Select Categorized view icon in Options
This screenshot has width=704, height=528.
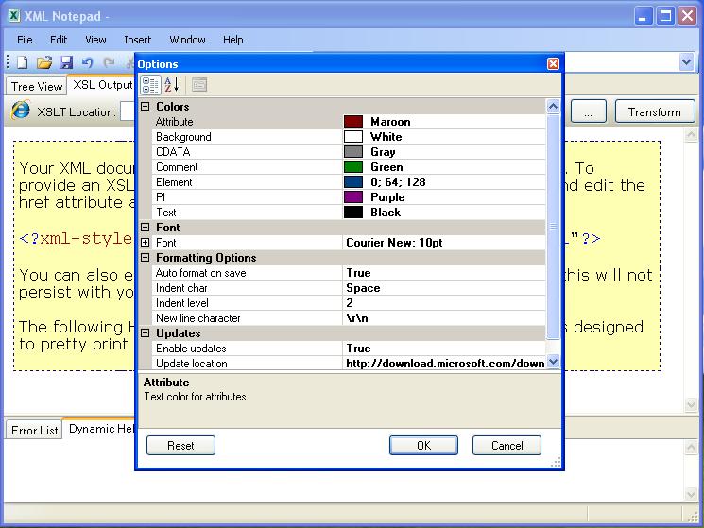pyautogui.click(x=150, y=85)
